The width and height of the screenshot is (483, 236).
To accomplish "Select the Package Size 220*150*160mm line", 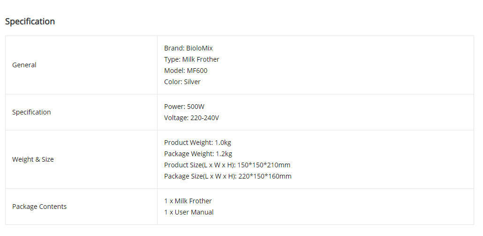I will (227, 176).
